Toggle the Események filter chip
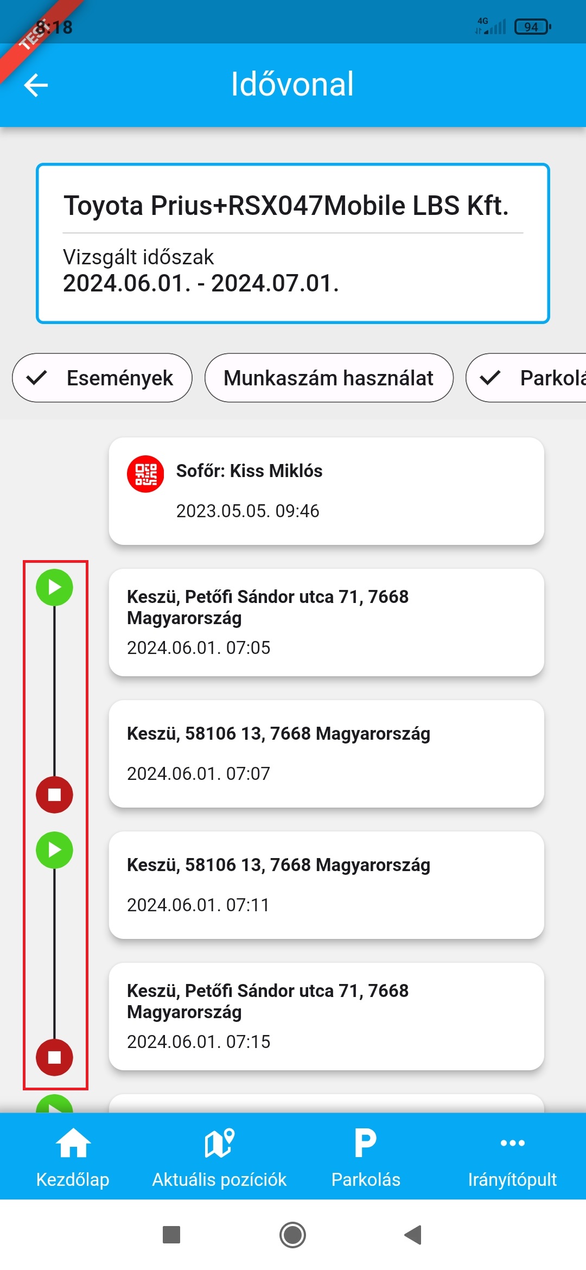This screenshot has width=586, height=1270. (103, 378)
